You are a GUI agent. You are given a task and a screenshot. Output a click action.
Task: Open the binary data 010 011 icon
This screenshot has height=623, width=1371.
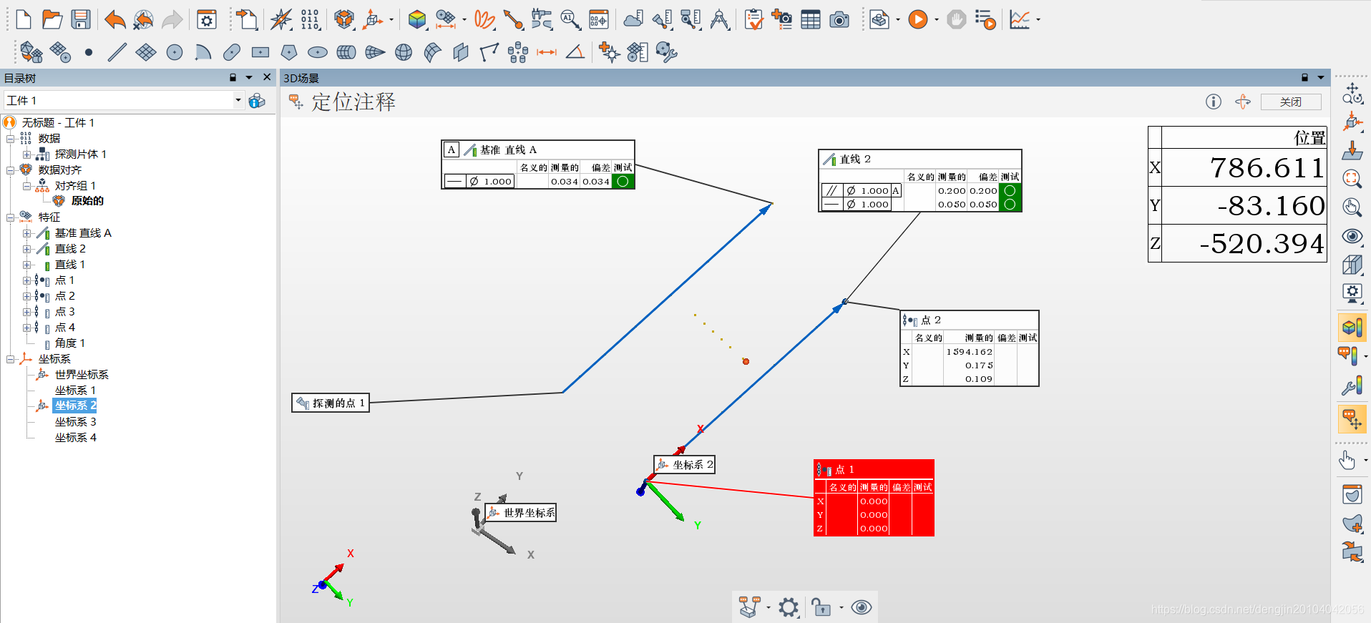pos(310,19)
